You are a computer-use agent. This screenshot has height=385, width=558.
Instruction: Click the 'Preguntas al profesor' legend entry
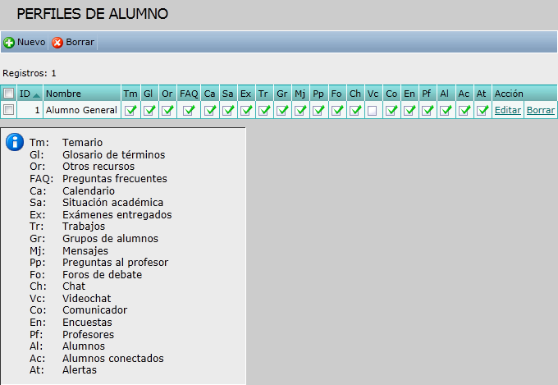pos(116,263)
